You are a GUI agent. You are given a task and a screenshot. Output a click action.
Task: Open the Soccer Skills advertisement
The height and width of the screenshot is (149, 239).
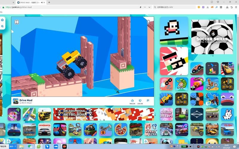click(x=212, y=37)
